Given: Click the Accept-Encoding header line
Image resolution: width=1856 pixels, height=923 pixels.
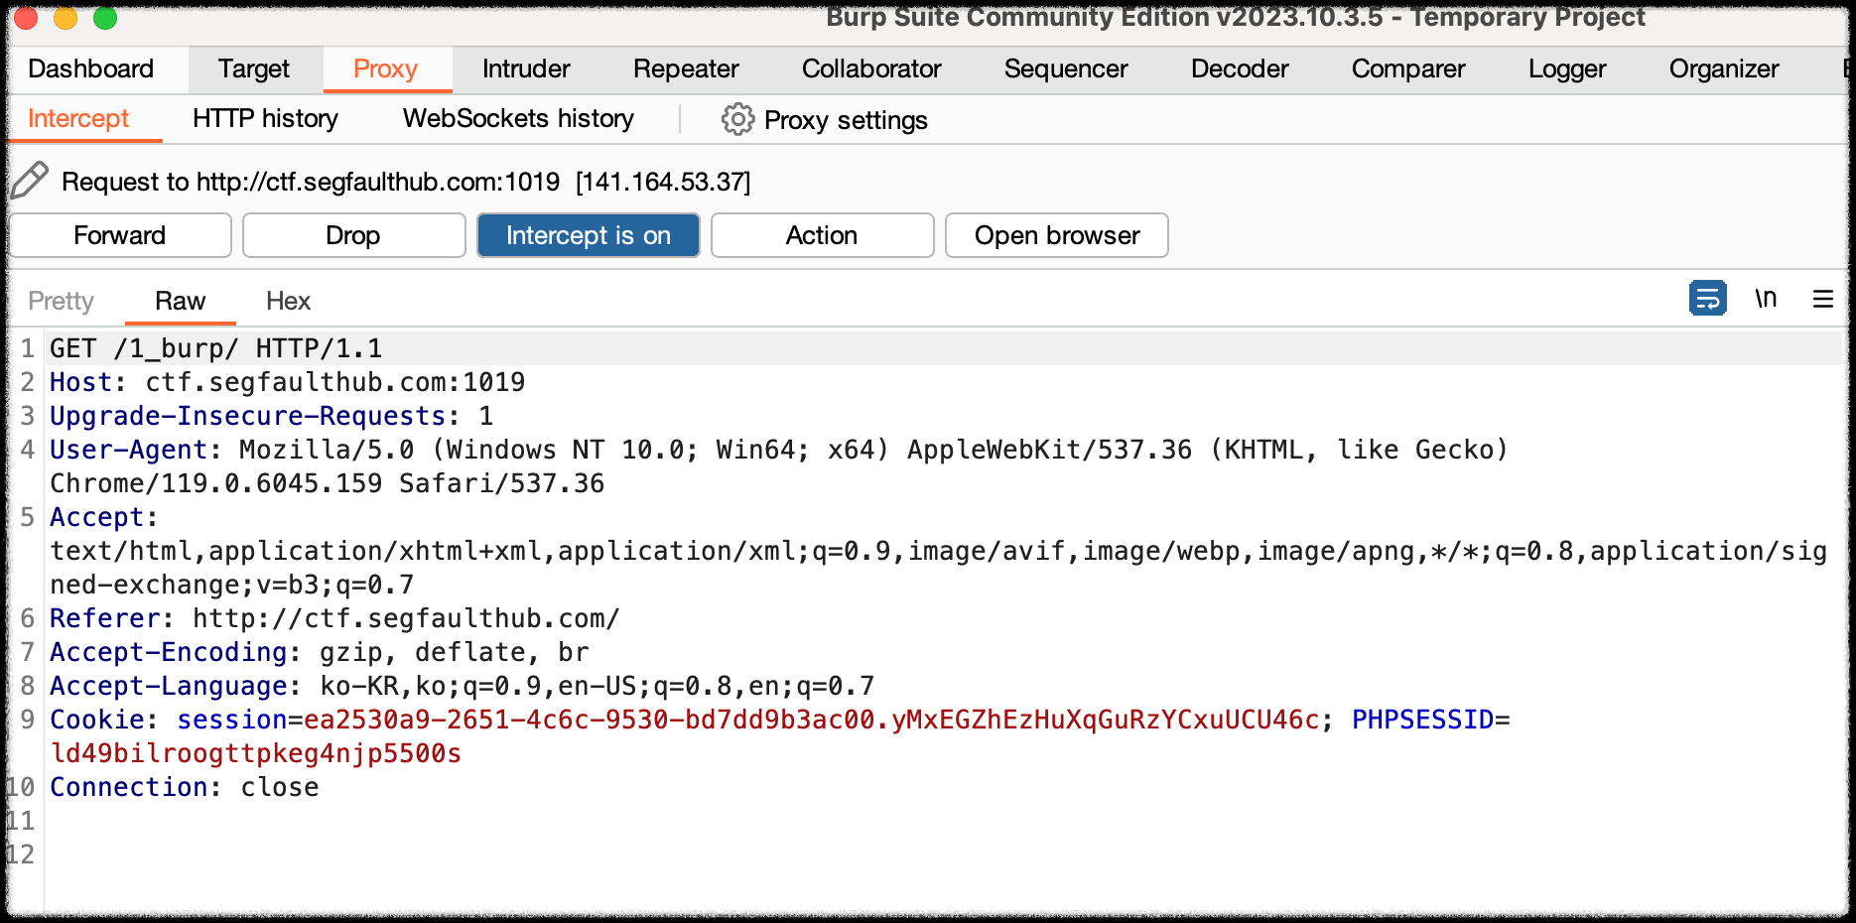Looking at the screenshot, I should point(320,652).
